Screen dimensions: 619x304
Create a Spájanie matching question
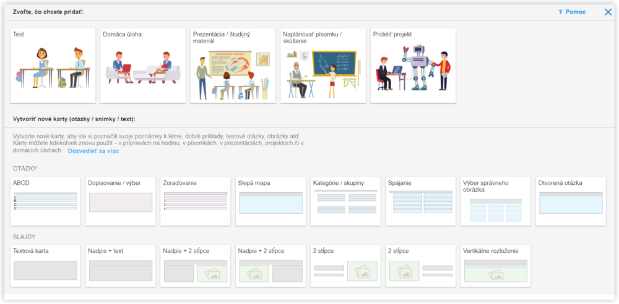point(420,201)
